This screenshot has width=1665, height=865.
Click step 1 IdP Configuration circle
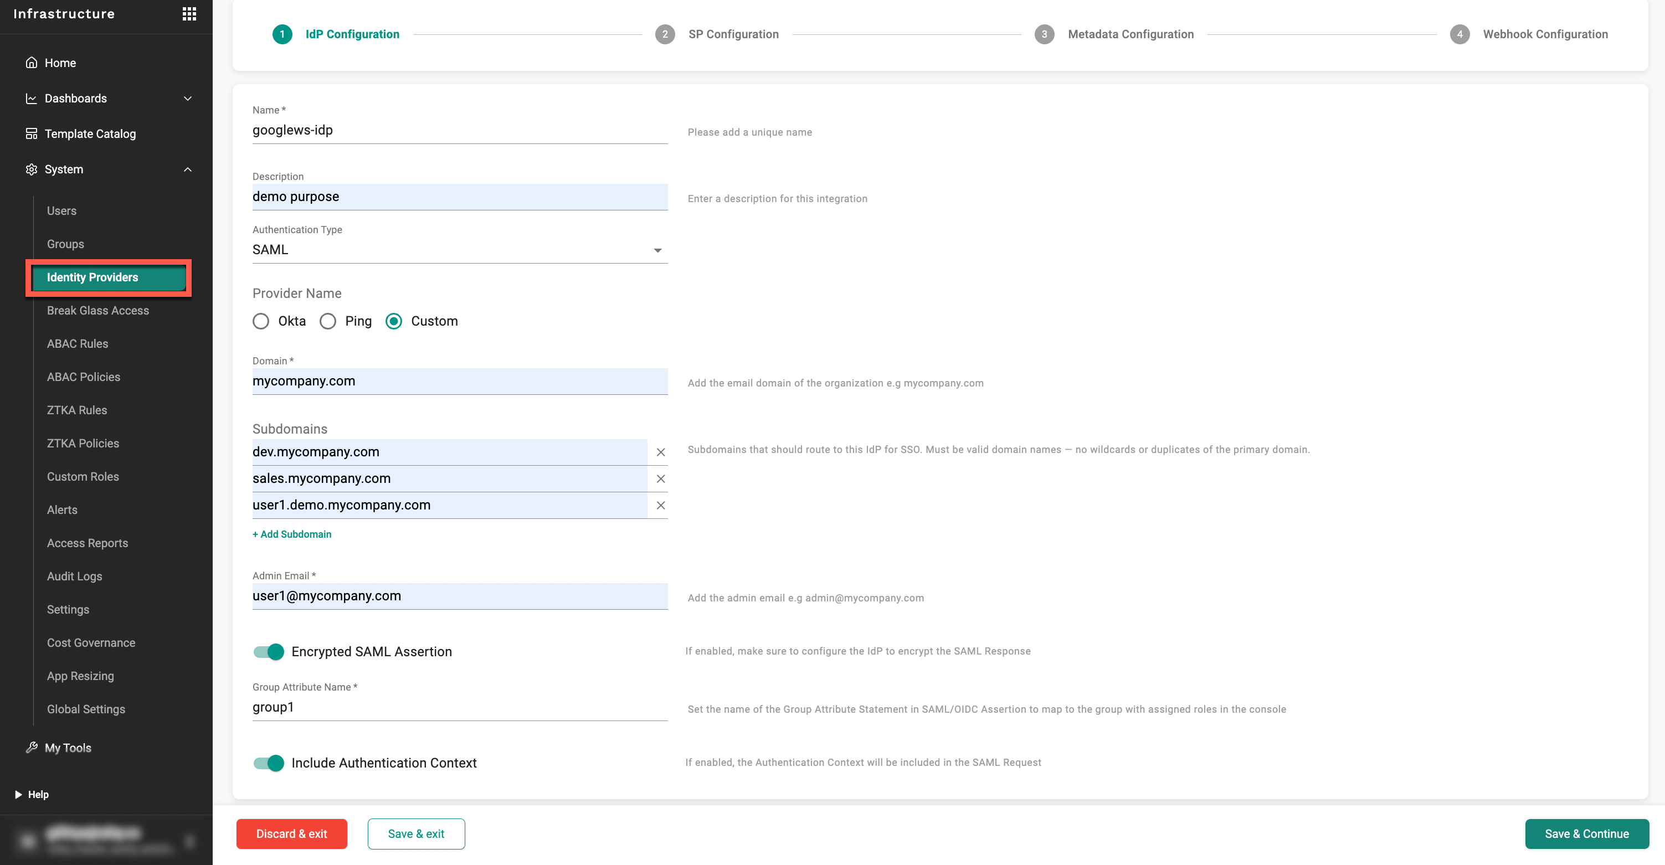(x=282, y=34)
